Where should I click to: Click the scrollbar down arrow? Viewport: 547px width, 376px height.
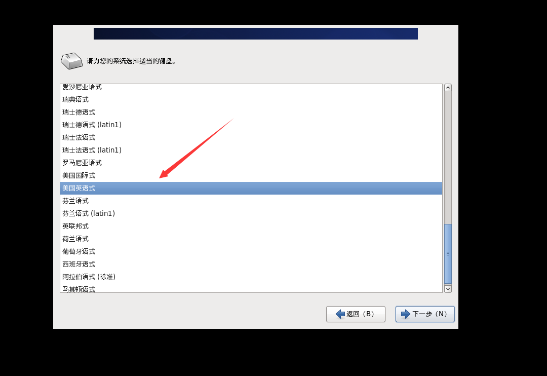(448, 289)
